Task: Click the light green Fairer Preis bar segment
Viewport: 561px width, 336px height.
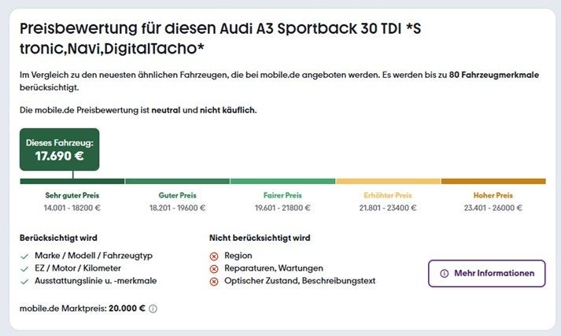Action: 282,182
